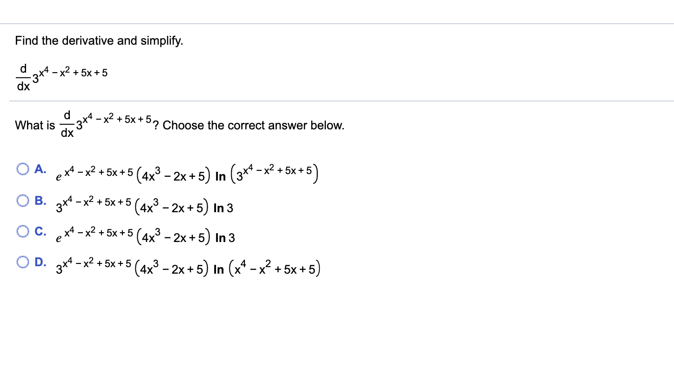Image resolution: width=674 pixels, height=390 pixels.
Task: Mark option C radio button
Action: click(x=23, y=231)
